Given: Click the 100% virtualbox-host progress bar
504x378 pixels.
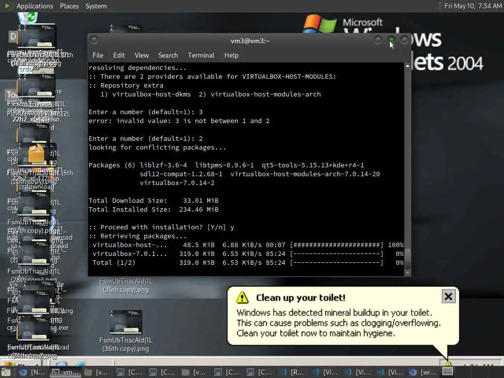Looking at the screenshot, I should click(337, 245).
